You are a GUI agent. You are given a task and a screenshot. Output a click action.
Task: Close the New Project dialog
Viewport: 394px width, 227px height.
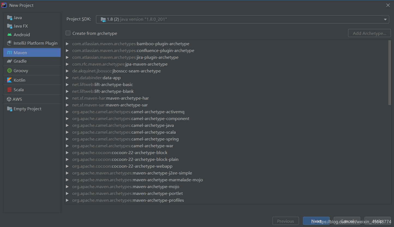(388, 5)
